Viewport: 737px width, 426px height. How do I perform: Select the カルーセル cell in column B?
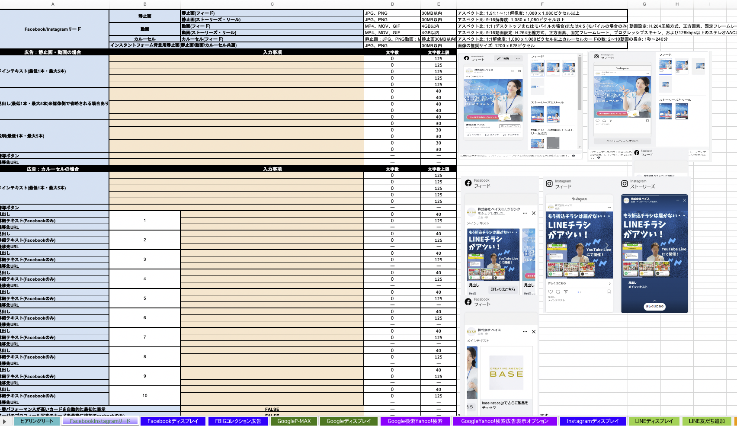coord(145,39)
